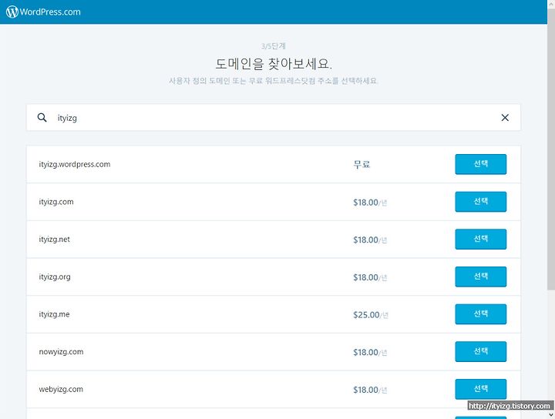Click the $18.00 price for ityizg.net
Screen dimensions: 555x419
369,240
